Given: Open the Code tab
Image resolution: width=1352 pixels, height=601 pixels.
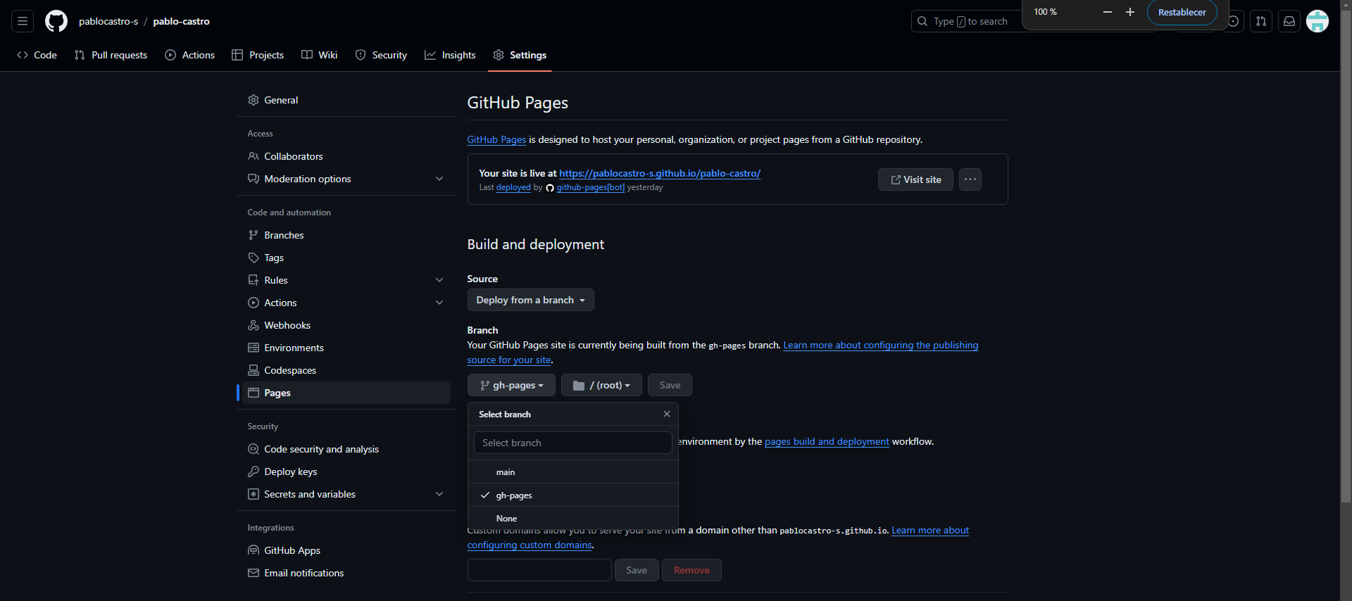Looking at the screenshot, I should coord(37,55).
